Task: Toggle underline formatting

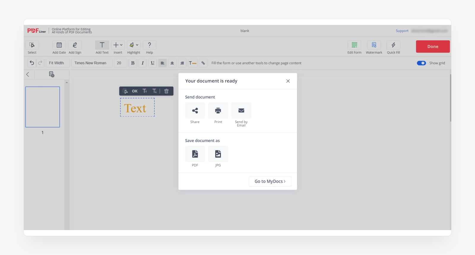Action: (x=153, y=63)
